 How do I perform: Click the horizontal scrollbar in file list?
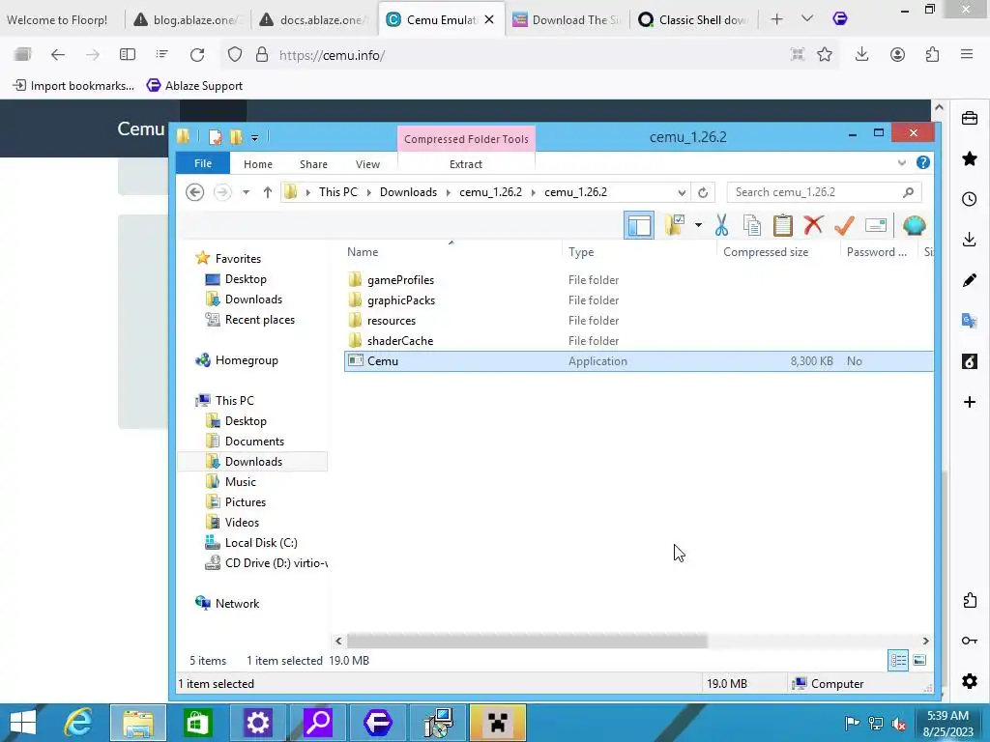click(x=527, y=642)
